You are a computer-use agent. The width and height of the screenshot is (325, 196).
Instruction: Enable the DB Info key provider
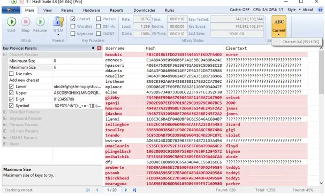tap(99, 26)
